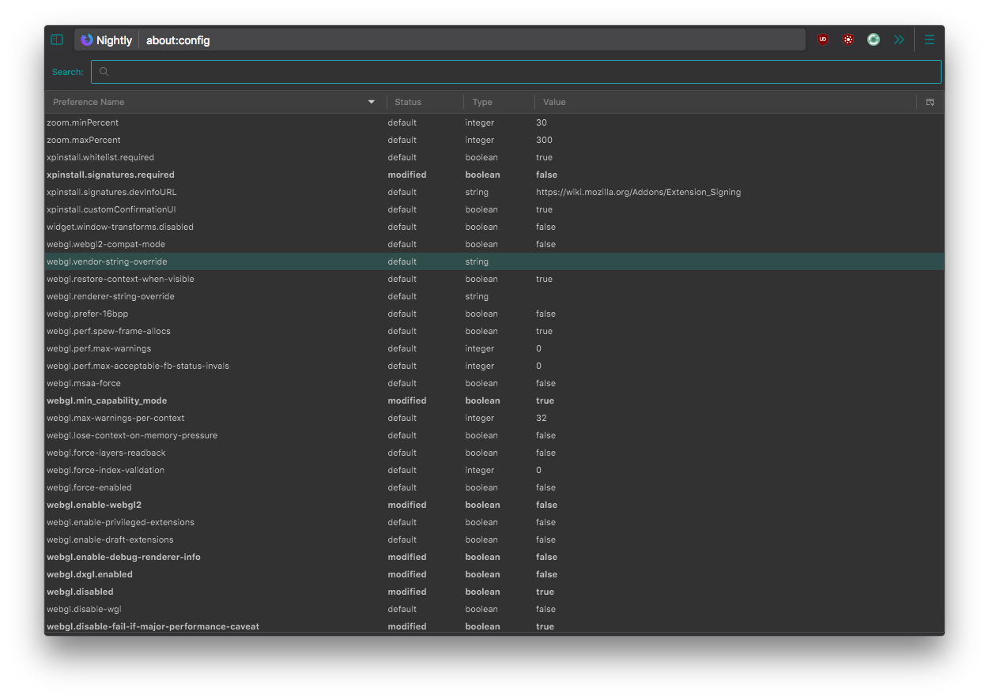Select the highlighted webgl.vendor-string-override row
989x699 pixels.
tap(494, 261)
